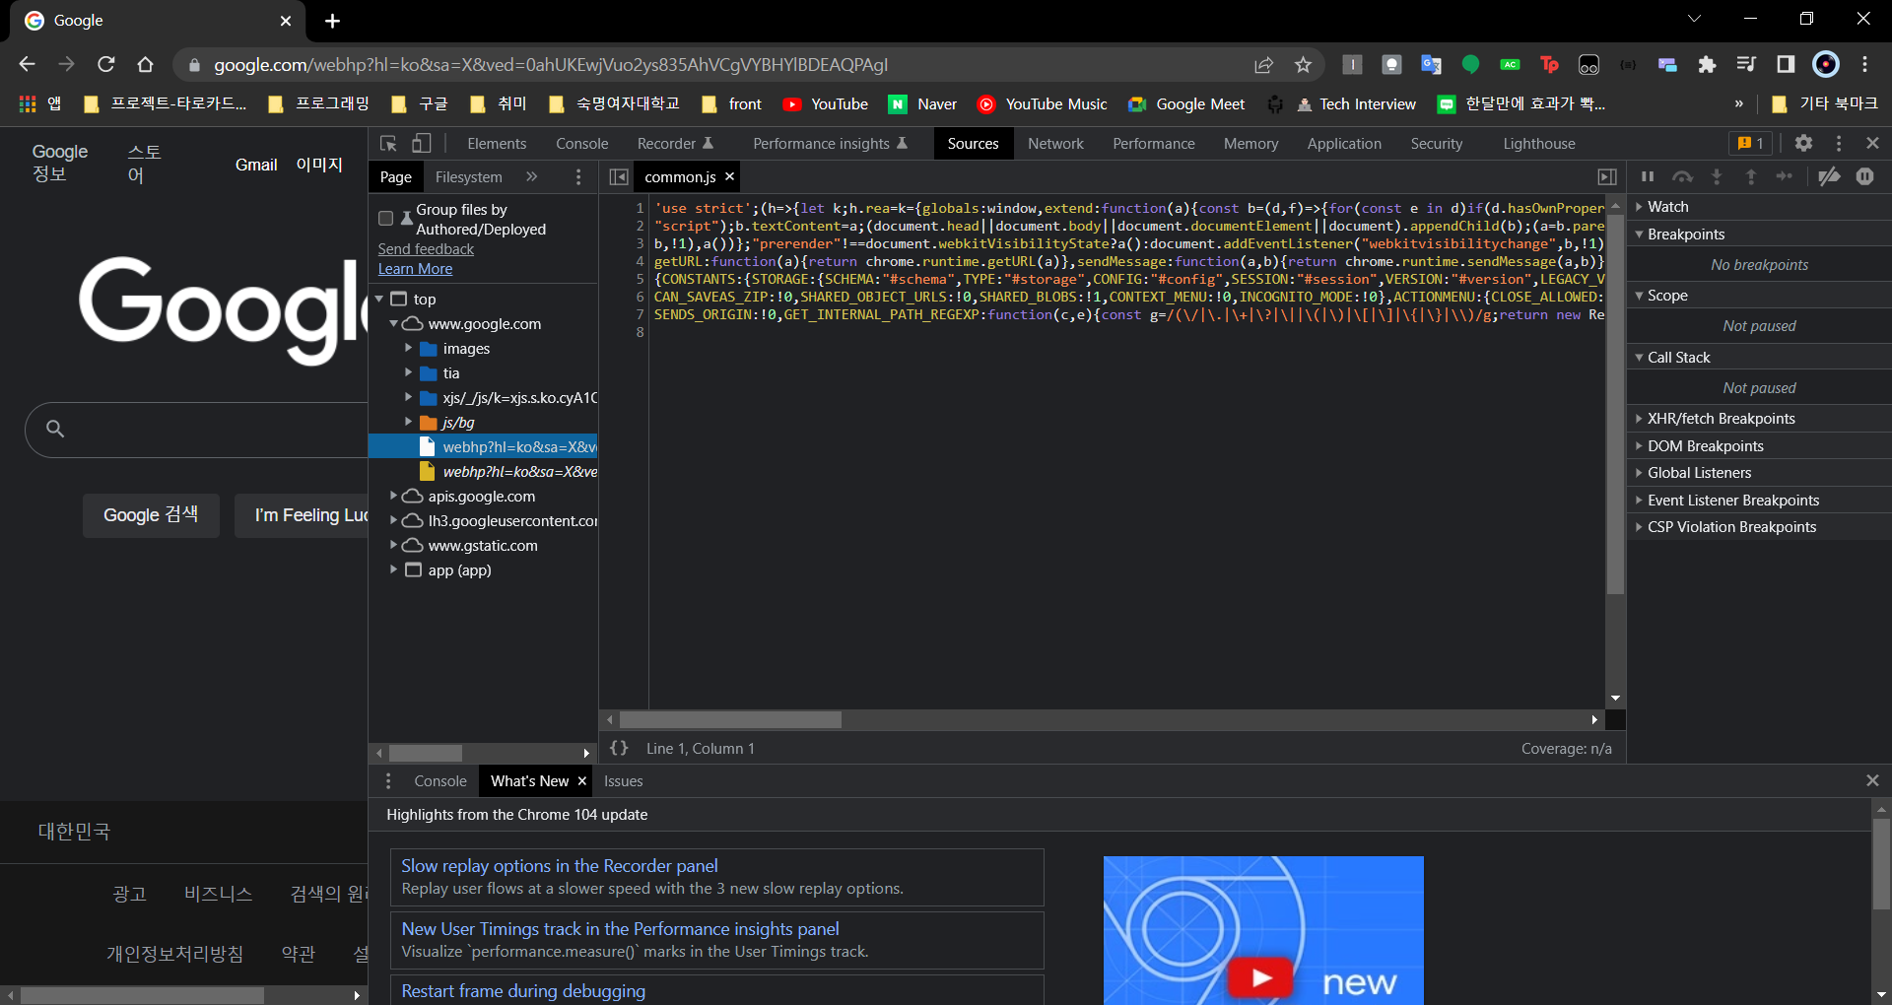Pause script execution in debugger
Screen dimensions: 1892x1005
[x=1648, y=176]
